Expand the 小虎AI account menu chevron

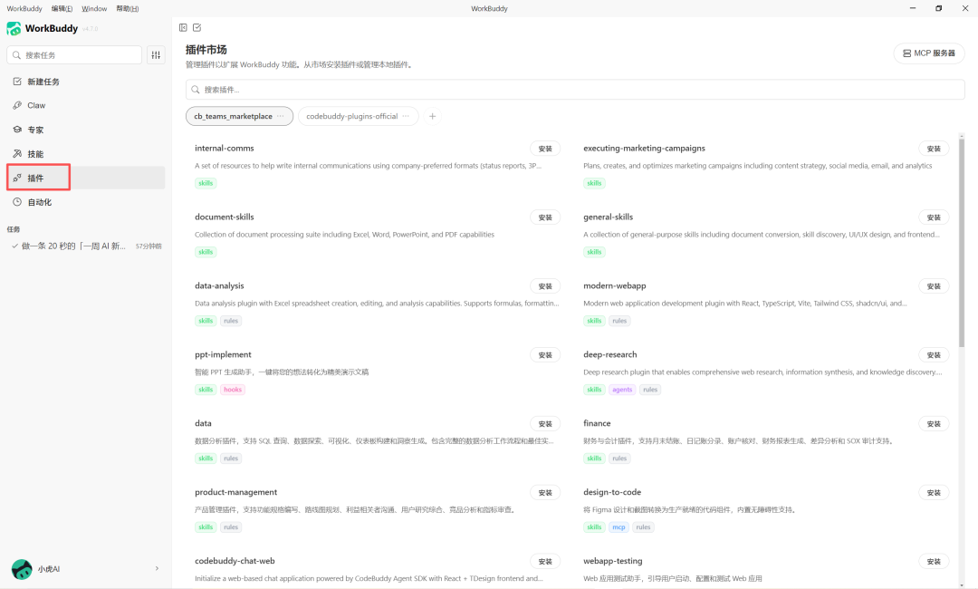tap(157, 569)
